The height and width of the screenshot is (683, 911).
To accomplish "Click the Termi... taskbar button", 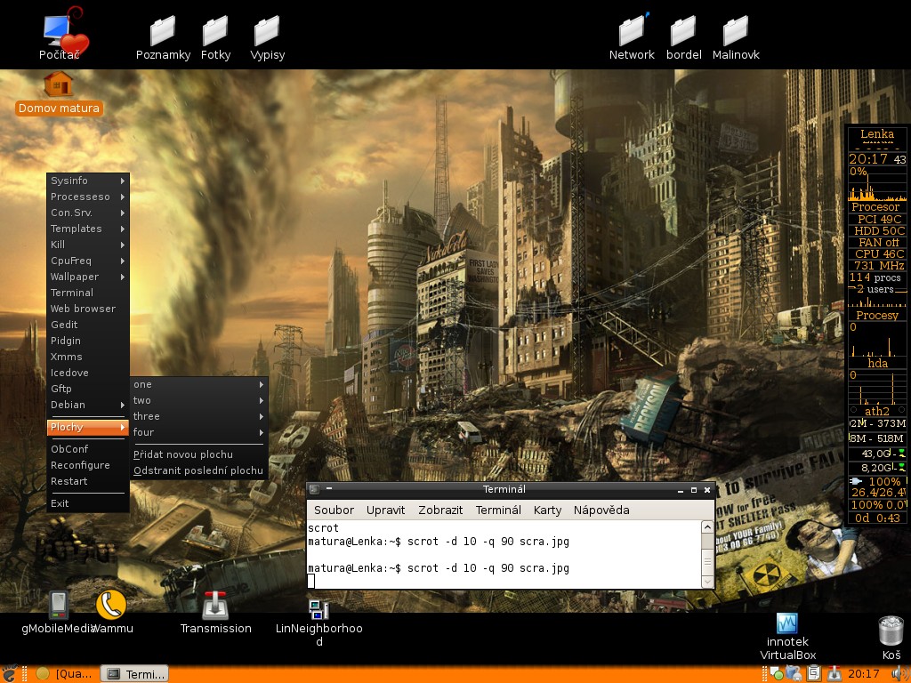I will click(134, 674).
